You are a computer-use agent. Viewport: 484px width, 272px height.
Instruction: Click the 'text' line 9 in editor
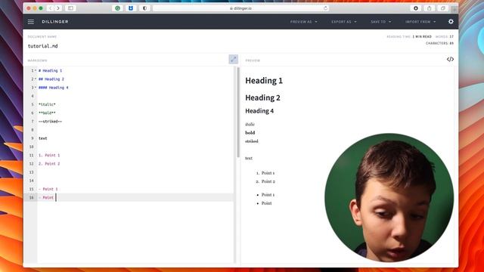pyautogui.click(x=43, y=138)
